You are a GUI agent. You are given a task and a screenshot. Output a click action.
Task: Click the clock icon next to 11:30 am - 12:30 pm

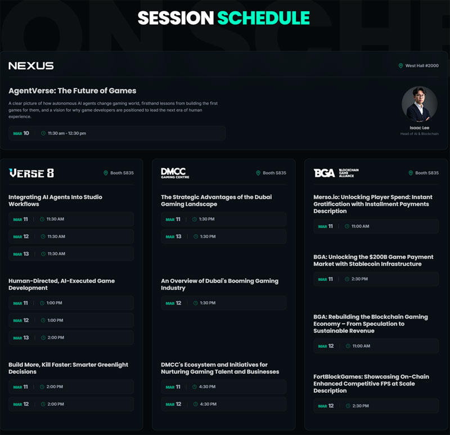pyautogui.click(x=42, y=133)
